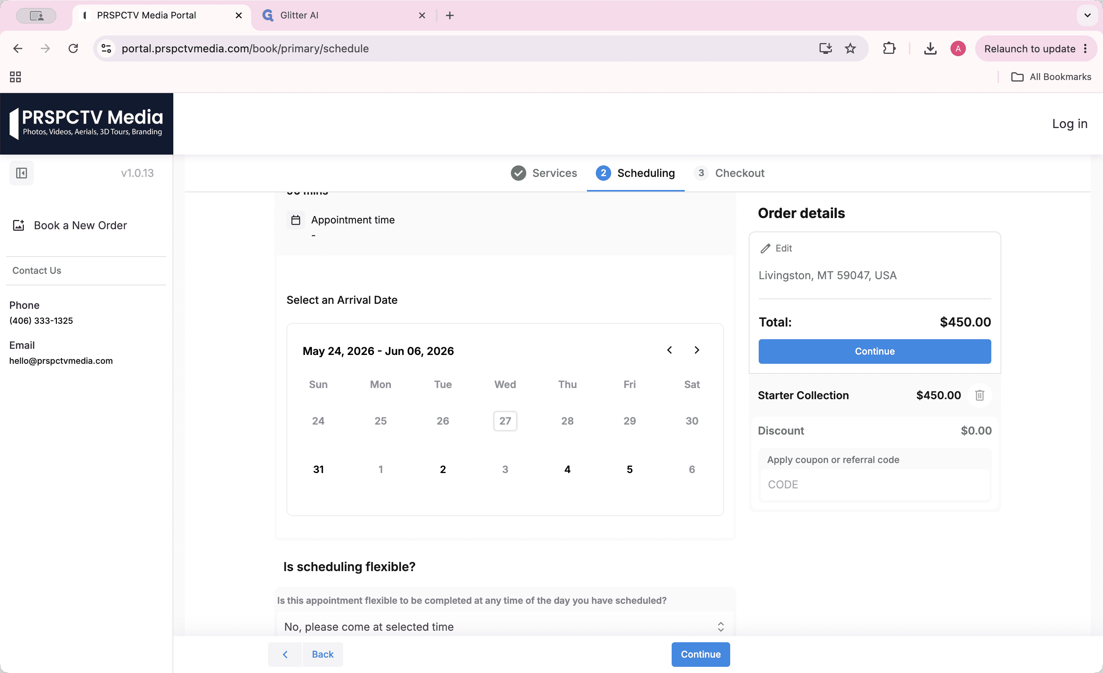
Task: Open the Relaunch to update menu dots
Action: click(x=1086, y=49)
